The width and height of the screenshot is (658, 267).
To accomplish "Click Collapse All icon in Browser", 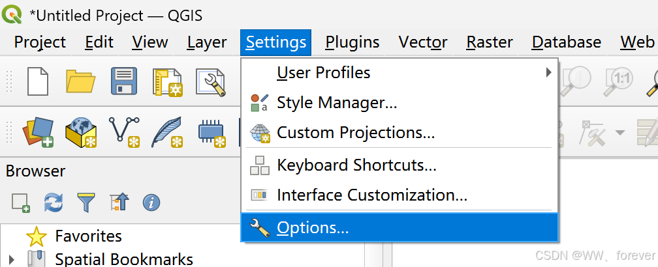I will (119, 203).
